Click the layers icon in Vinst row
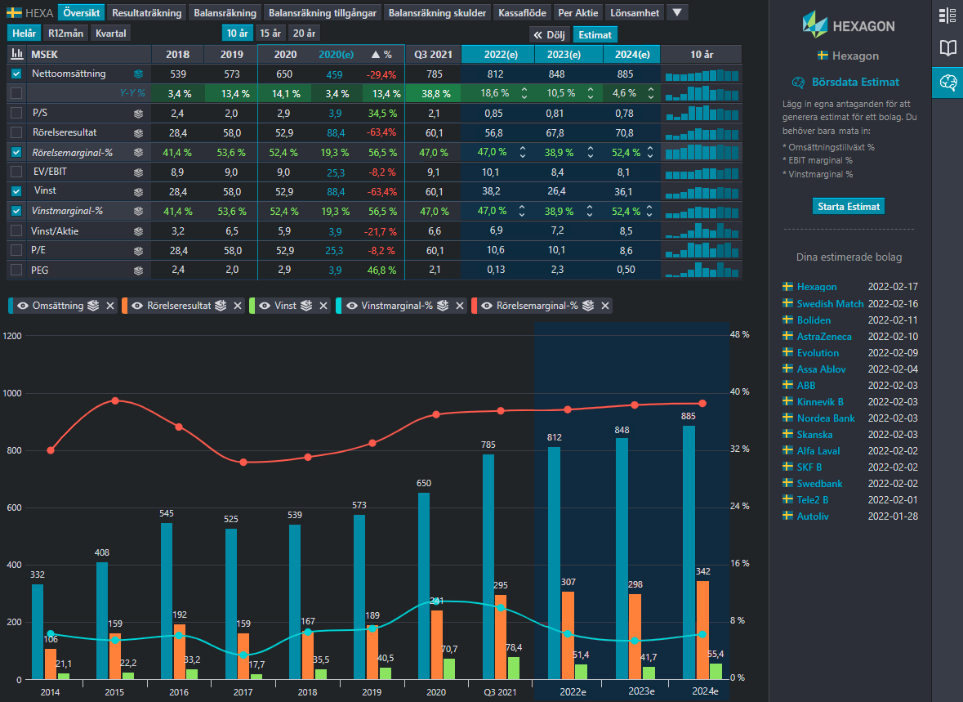This screenshot has height=702, width=963. pyautogui.click(x=138, y=192)
